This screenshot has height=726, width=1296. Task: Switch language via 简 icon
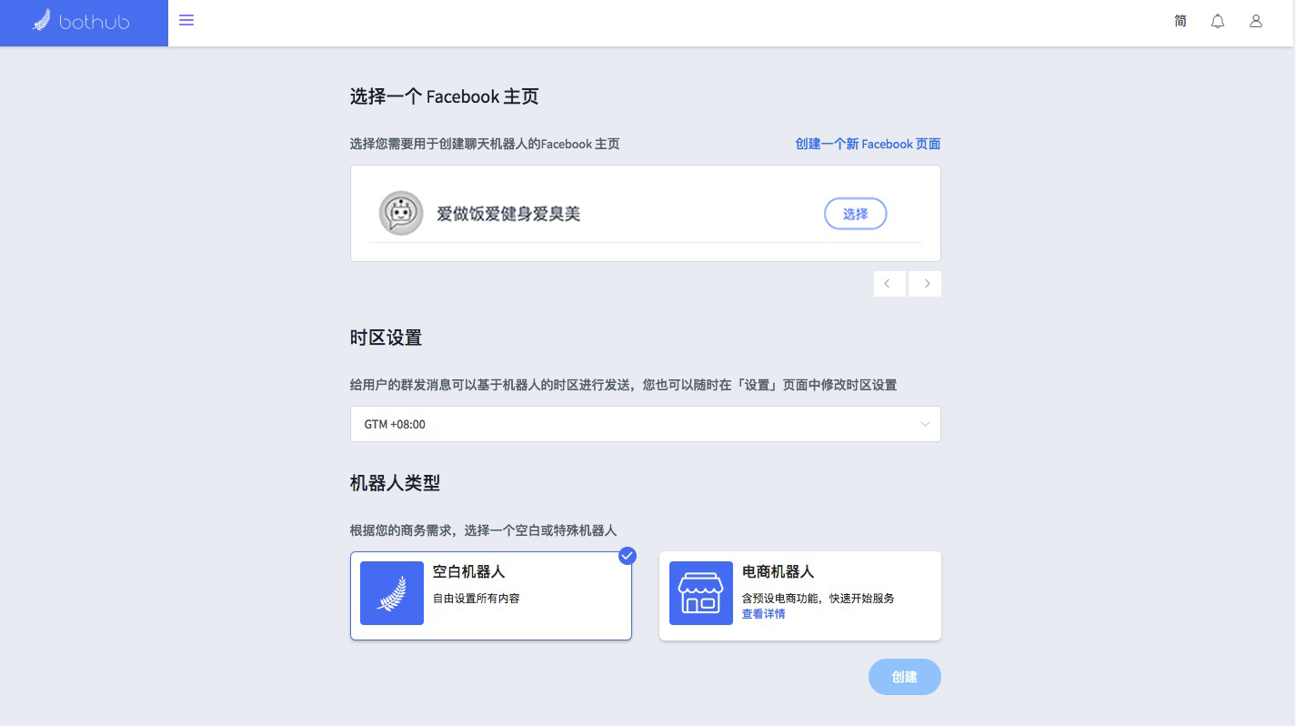tap(1180, 21)
